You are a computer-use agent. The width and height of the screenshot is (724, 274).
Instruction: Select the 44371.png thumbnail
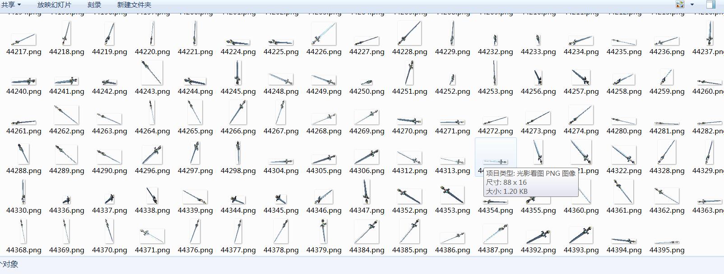coord(152,235)
